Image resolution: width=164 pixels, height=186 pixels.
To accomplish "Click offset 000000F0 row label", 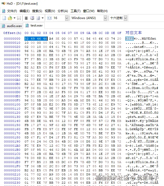I will (x=12, y=100).
